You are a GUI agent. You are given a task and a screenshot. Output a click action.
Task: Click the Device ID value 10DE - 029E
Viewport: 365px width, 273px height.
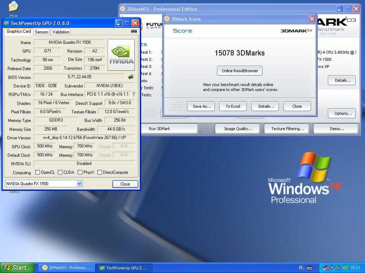coord(46,86)
